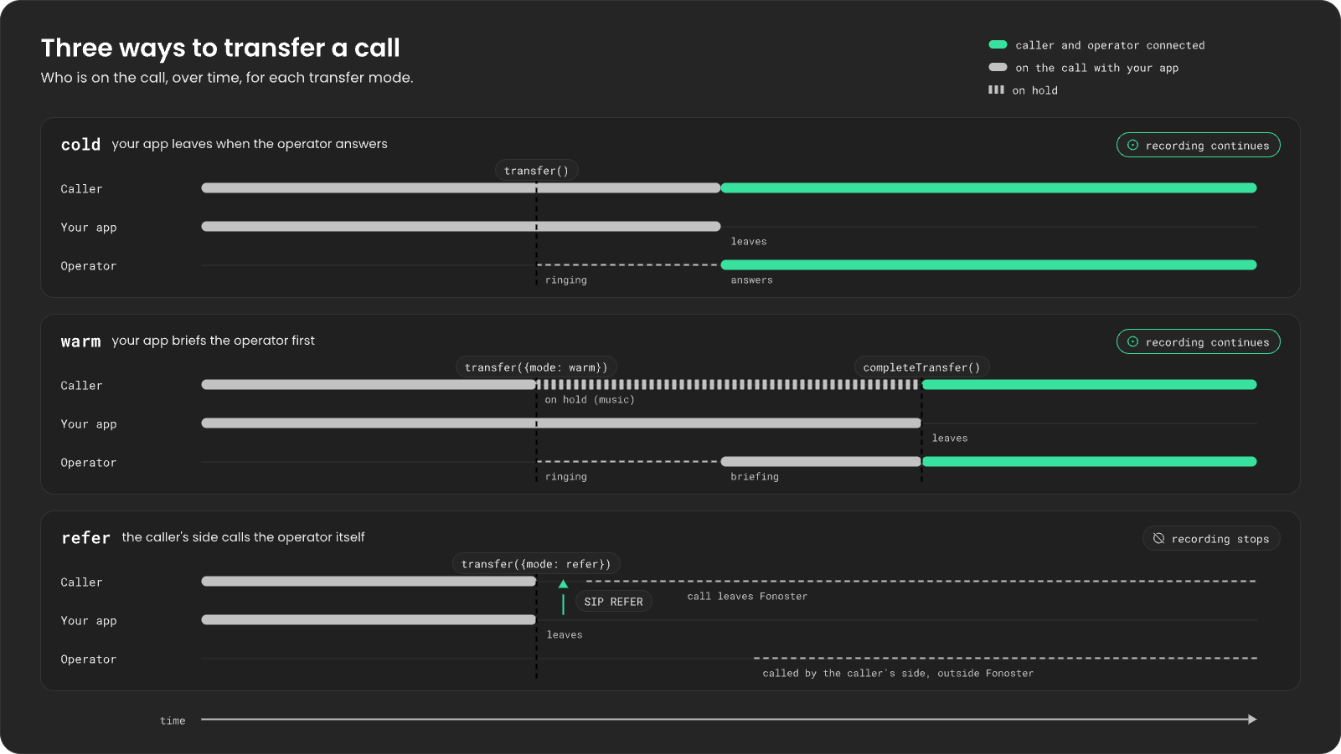Click the 'Your app' row label in cold section
Image resolution: width=1341 pixels, height=754 pixels.
point(89,228)
